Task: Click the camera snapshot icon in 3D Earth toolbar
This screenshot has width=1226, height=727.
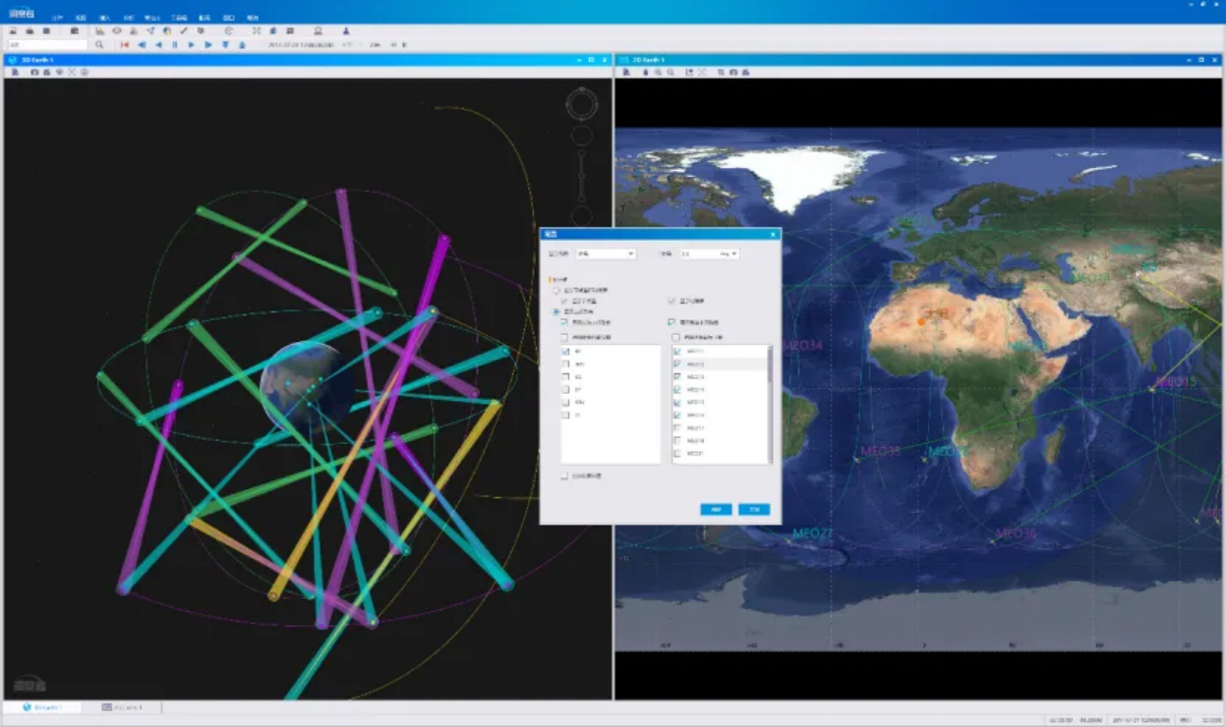Action: click(x=34, y=73)
